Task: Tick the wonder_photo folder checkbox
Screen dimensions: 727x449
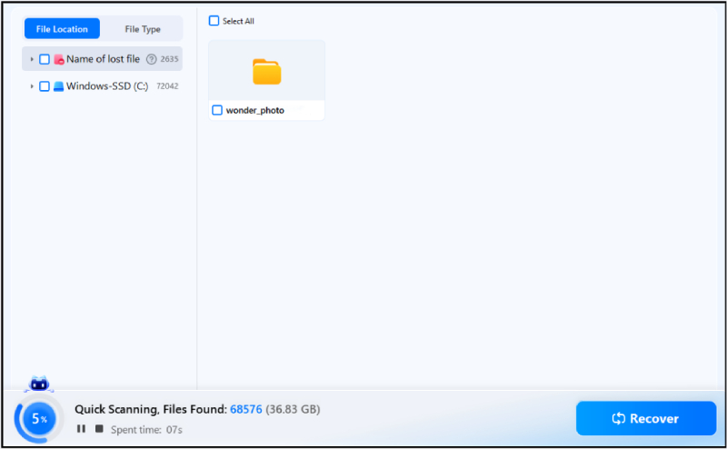Action: click(217, 110)
